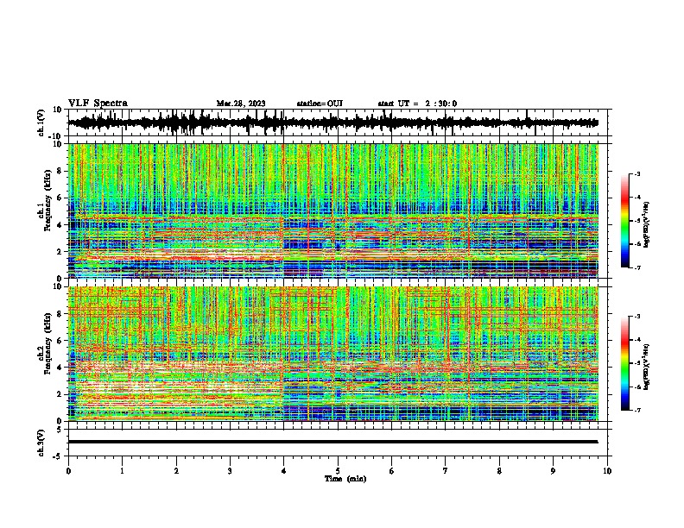This screenshot has width=684, height=528.
Task: Click time axis tick label "8"
Action: tap(499, 471)
